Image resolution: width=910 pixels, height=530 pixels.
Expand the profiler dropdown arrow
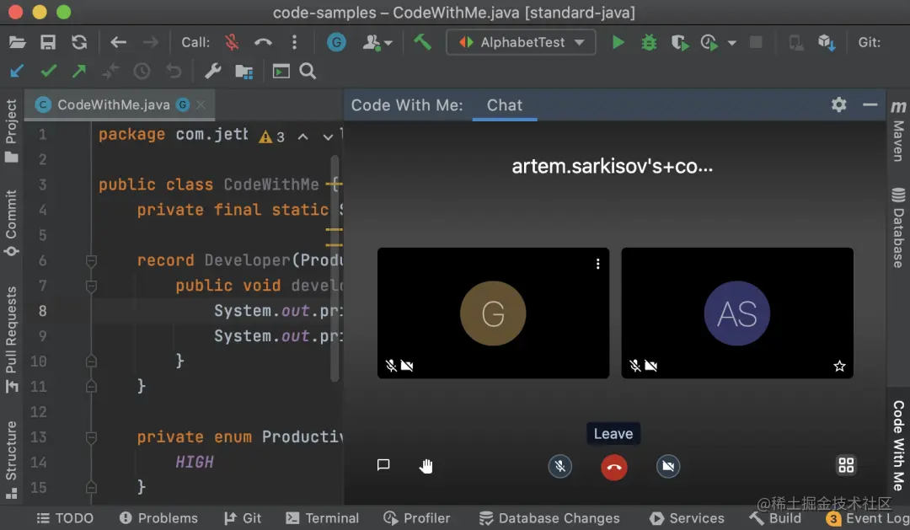pos(730,41)
